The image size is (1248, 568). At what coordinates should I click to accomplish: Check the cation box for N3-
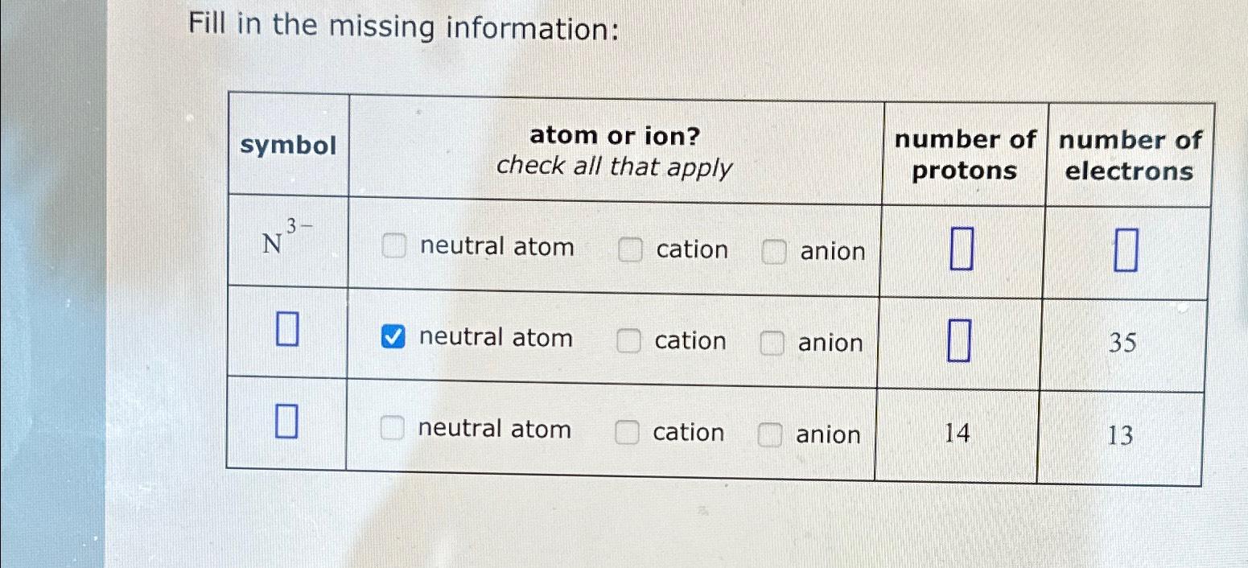click(632, 251)
